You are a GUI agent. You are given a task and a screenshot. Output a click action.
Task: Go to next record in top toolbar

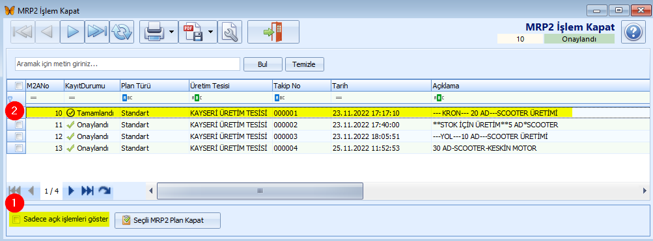point(72,32)
